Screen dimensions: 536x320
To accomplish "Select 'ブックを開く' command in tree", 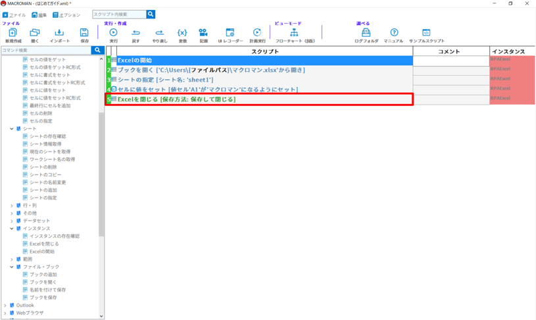I will coord(43,282).
